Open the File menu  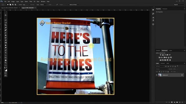coord(5,1)
